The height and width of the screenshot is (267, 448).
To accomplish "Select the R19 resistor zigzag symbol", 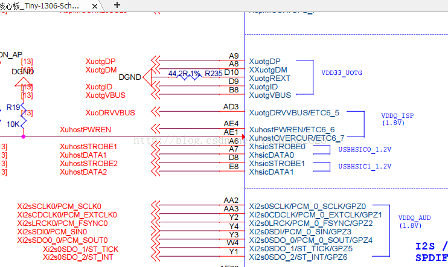I will 23,117.
